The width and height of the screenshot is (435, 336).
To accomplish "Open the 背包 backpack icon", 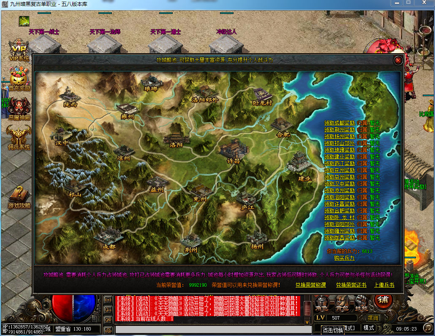I will (x=342, y=303).
